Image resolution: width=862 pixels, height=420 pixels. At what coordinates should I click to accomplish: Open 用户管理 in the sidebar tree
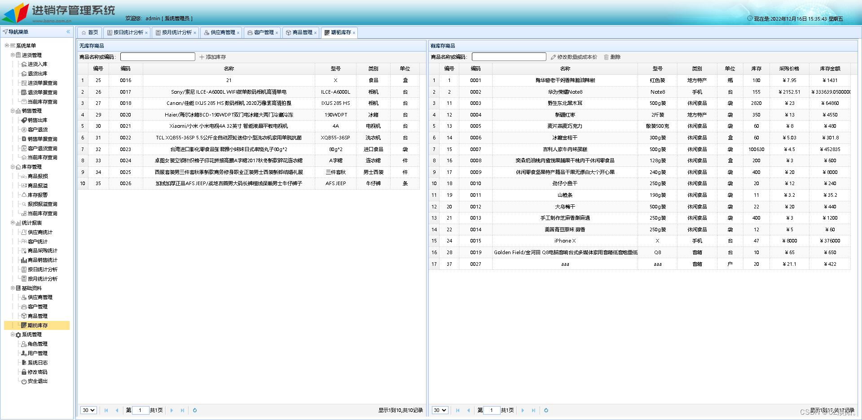[x=37, y=353]
